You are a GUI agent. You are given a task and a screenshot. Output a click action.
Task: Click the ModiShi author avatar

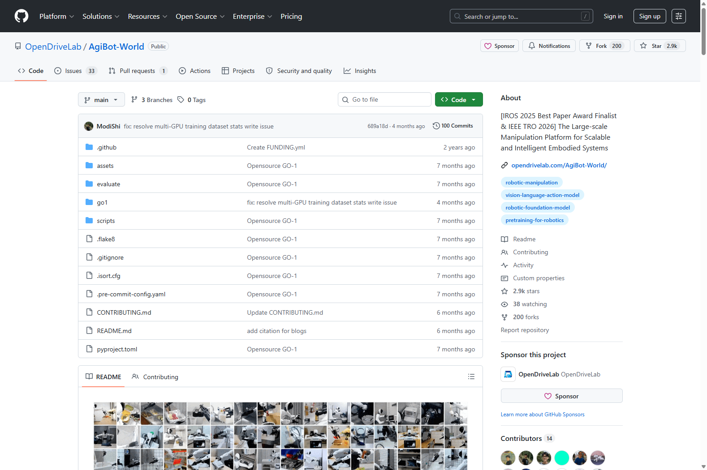[89, 126]
